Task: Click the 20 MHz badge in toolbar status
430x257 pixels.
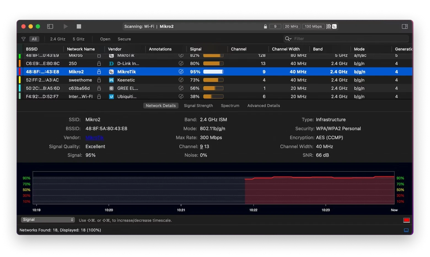Action: [x=292, y=26]
